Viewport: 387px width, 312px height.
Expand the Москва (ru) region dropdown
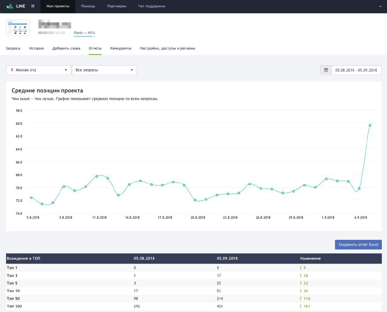click(x=38, y=70)
